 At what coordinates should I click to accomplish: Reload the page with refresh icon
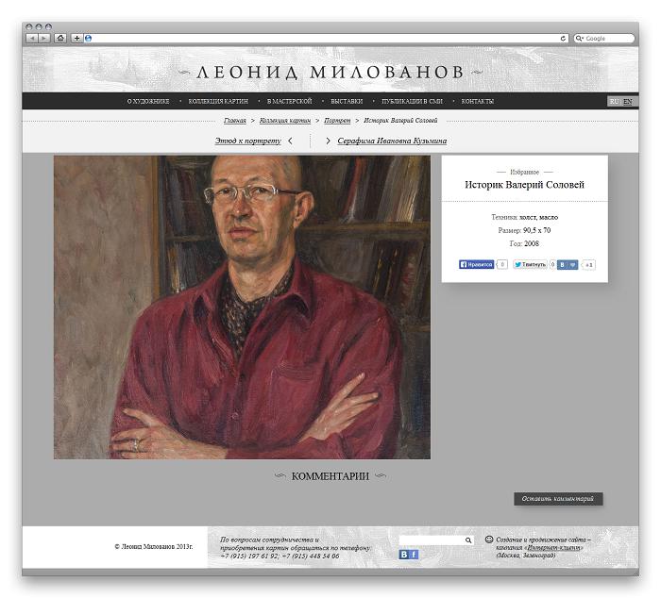563,39
